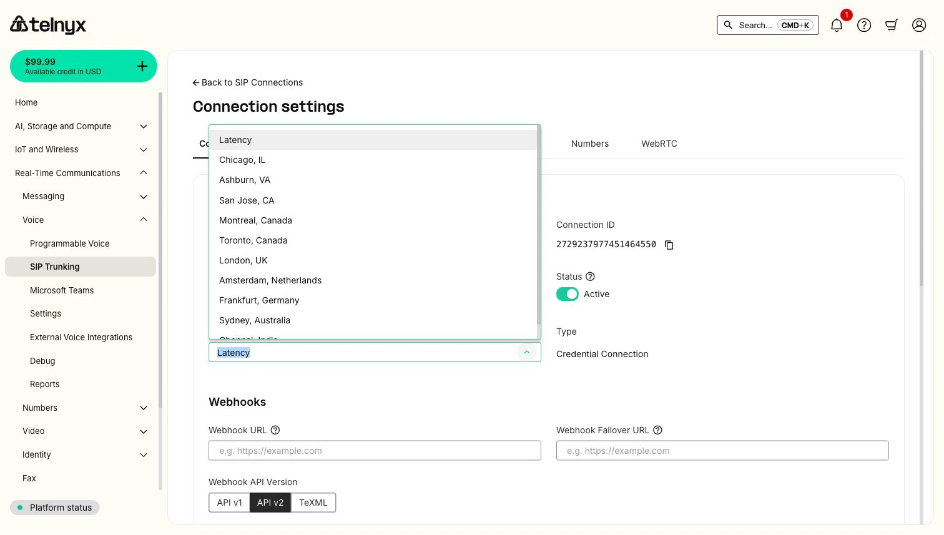944x535 pixels.
Task: Collapse the anchor region dropdown chevron
Action: point(527,352)
